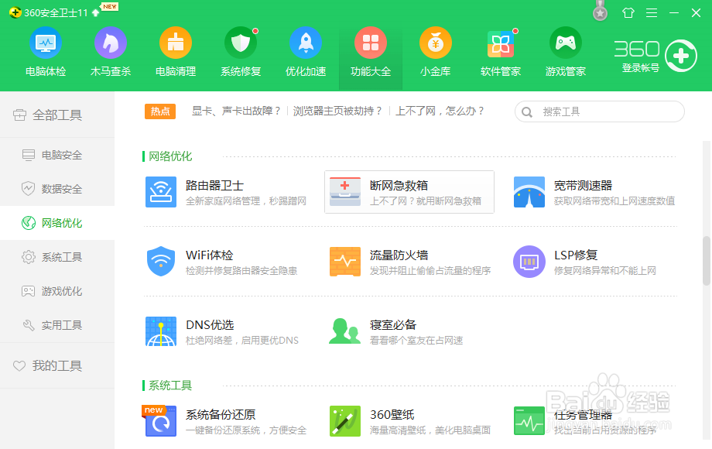Open the skin shirt icon

(x=628, y=12)
